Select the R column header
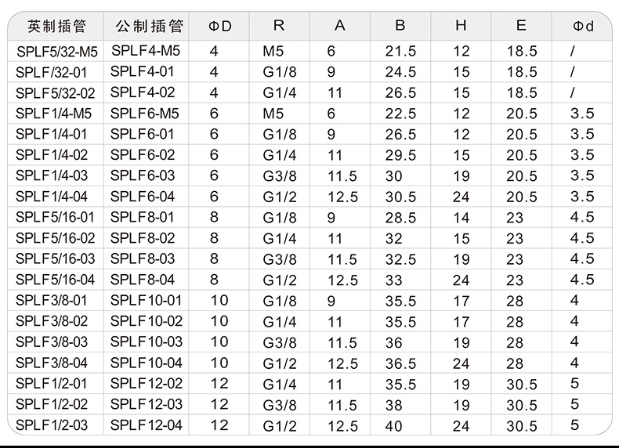Image resolution: width=619 pixels, height=448 pixels. click(x=279, y=26)
